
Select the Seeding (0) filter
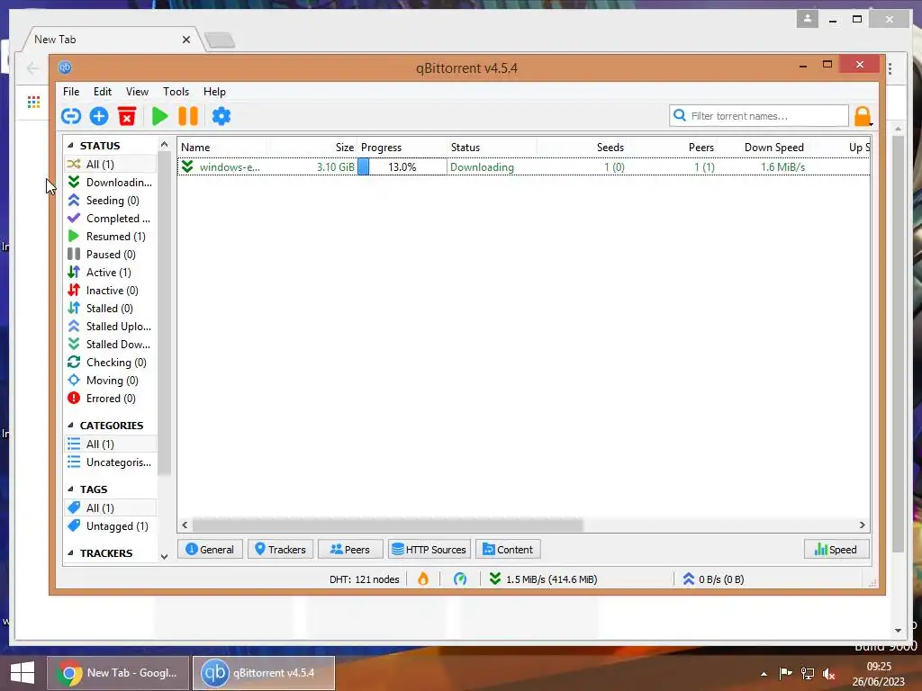point(110,201)
